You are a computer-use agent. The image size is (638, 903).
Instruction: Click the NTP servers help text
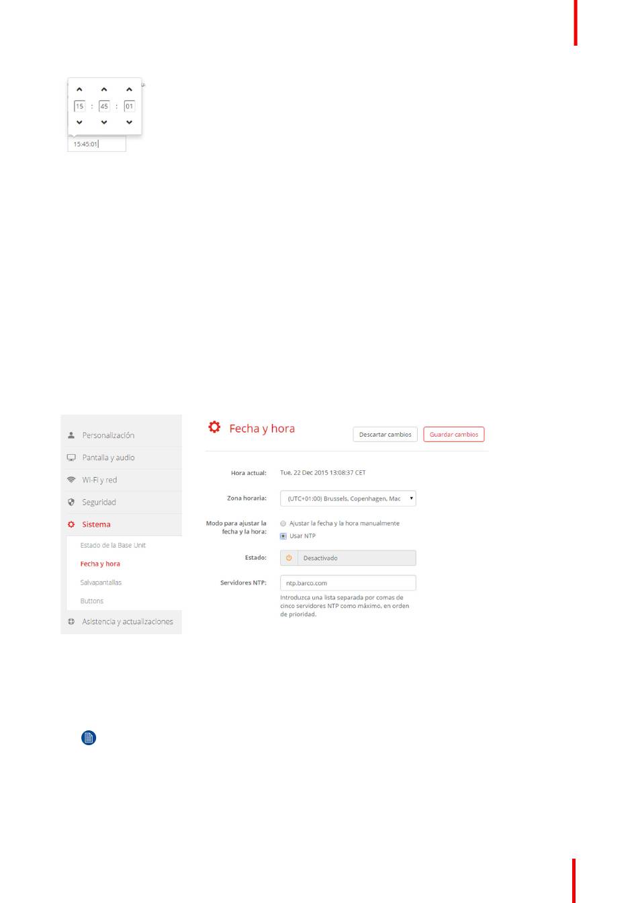[345, 606]
